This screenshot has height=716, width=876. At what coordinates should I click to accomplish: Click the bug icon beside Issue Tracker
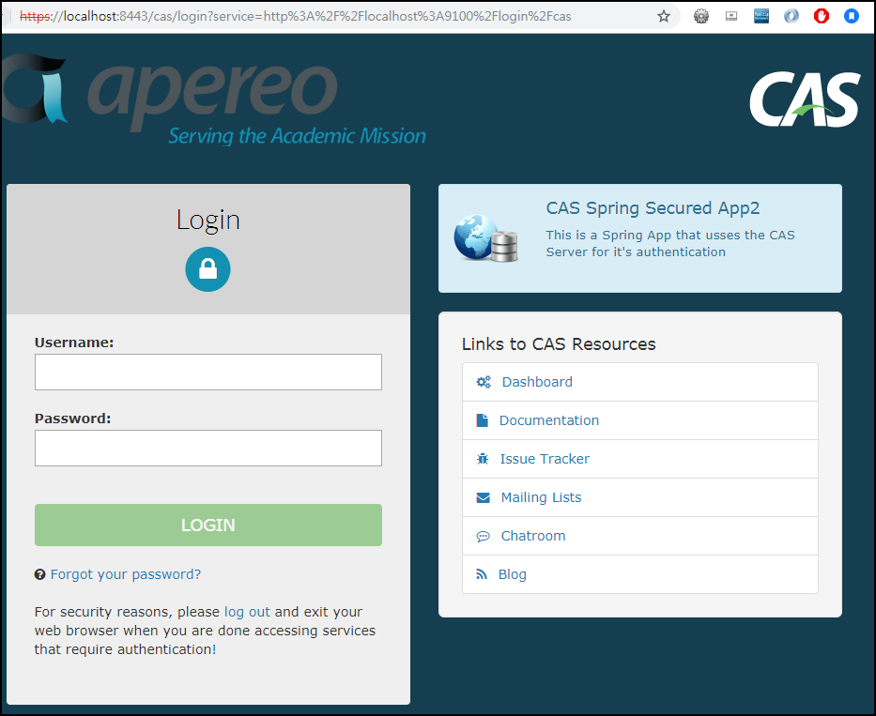pos(483,459)
